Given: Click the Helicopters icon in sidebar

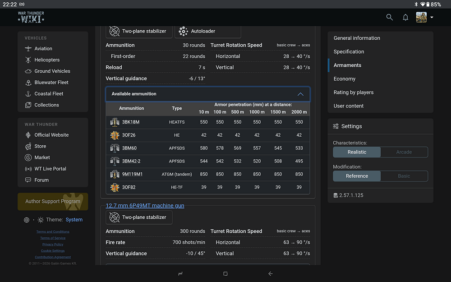Looking at the screenshot, I should coord(28,60).
